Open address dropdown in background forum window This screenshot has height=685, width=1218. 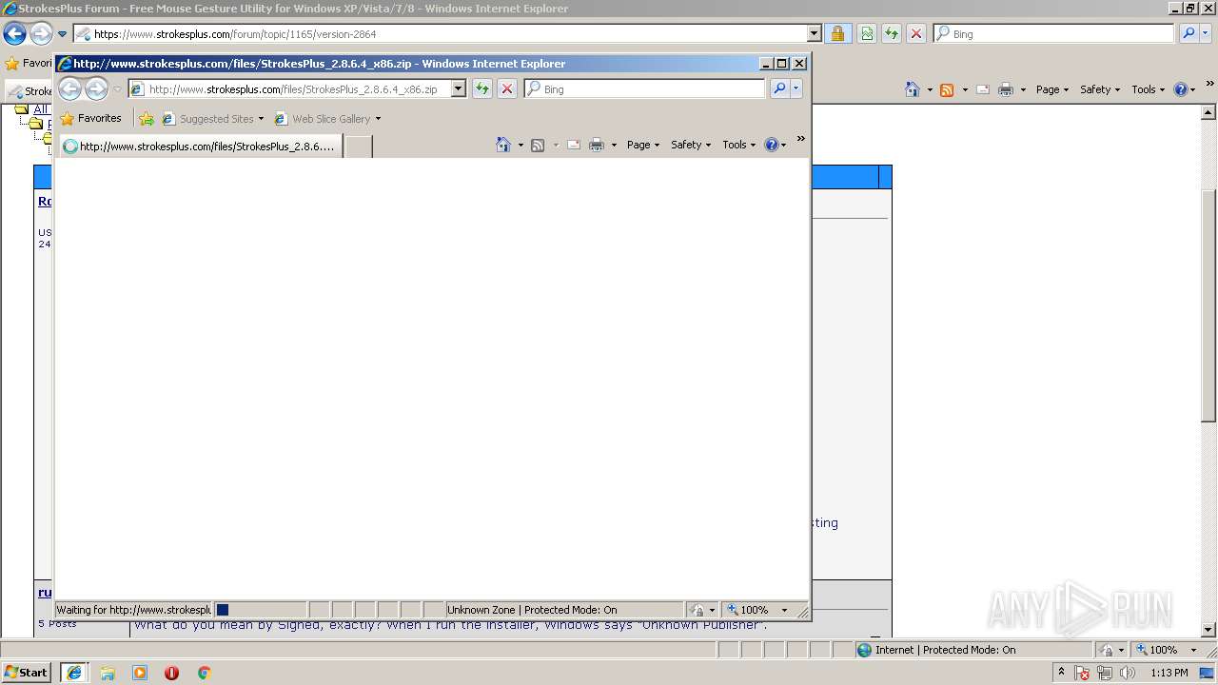[814, 34]
